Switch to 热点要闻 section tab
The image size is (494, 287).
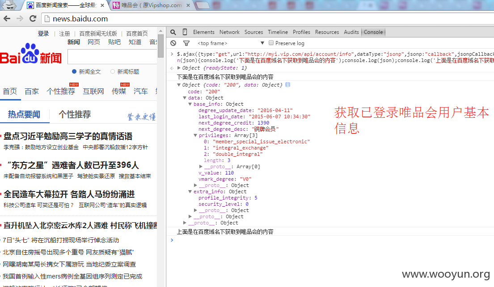[24, 114]
